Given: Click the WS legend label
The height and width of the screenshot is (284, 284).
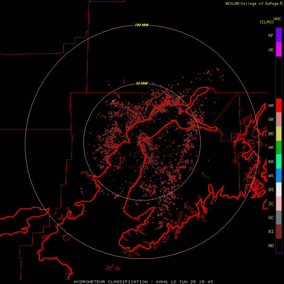Looking at the screenshot, I should coord(271,176).
